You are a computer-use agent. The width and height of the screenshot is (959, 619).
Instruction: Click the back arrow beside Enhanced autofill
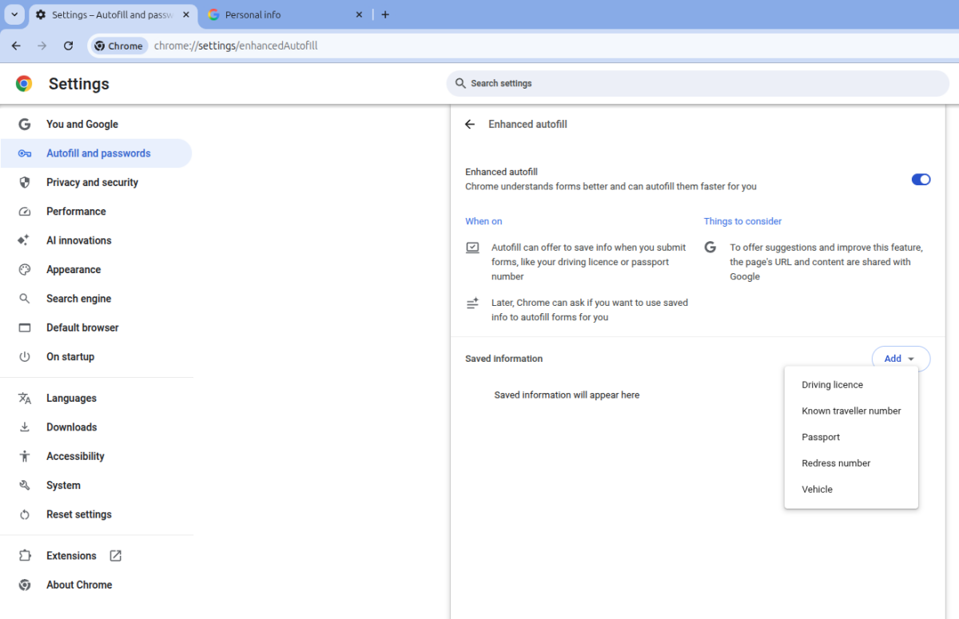[x=470, y=125]
